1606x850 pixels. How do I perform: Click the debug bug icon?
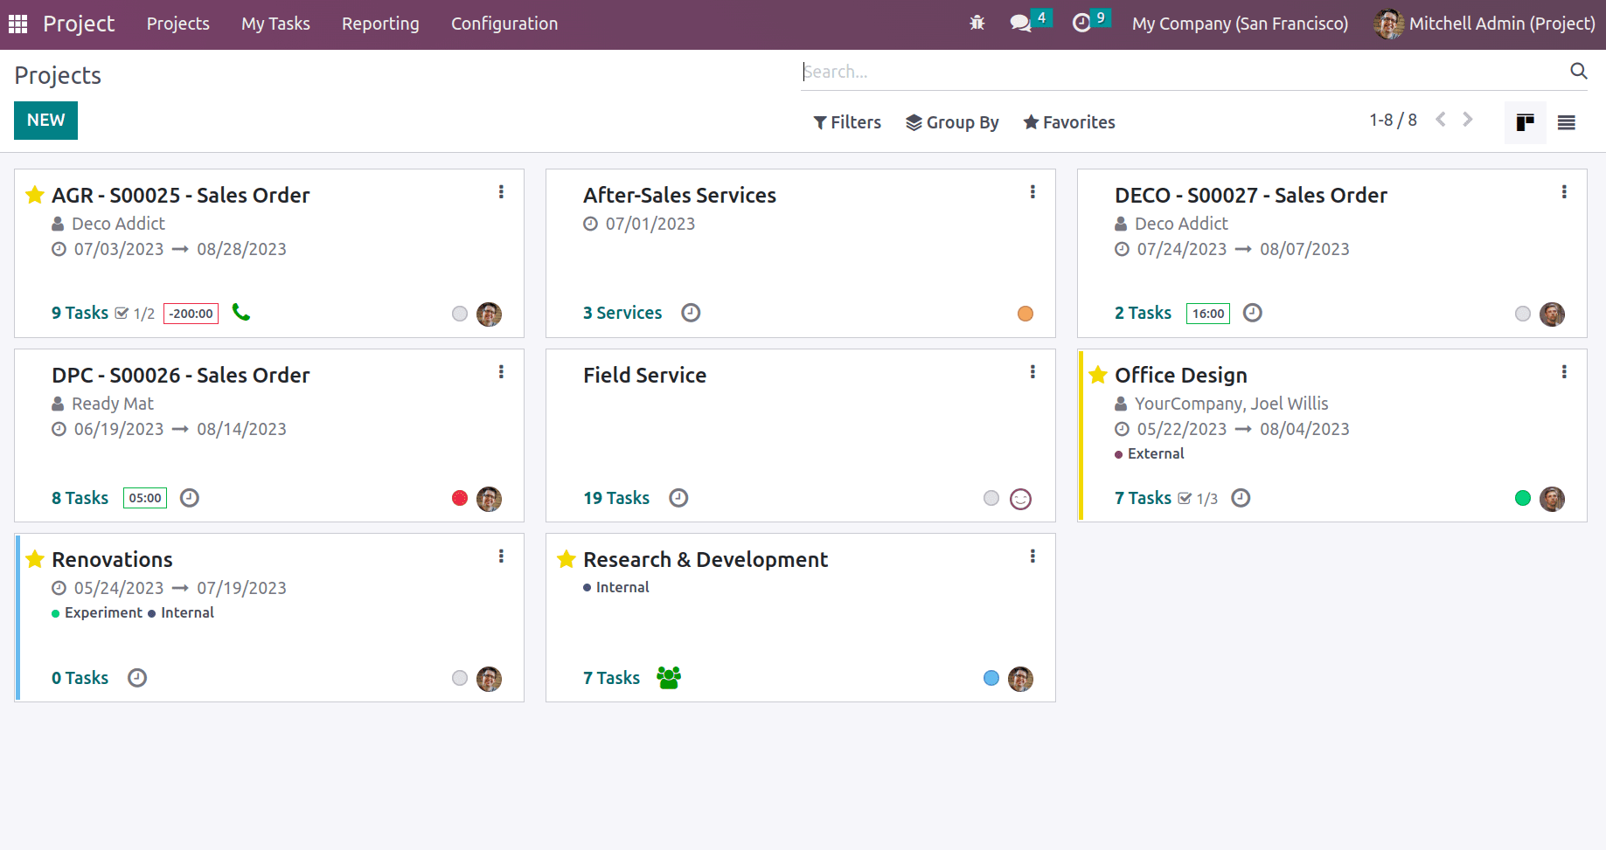(977, 24)
